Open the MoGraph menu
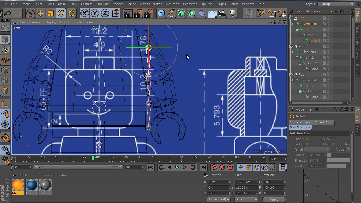 pyautogui.click(x=172, y=4)
